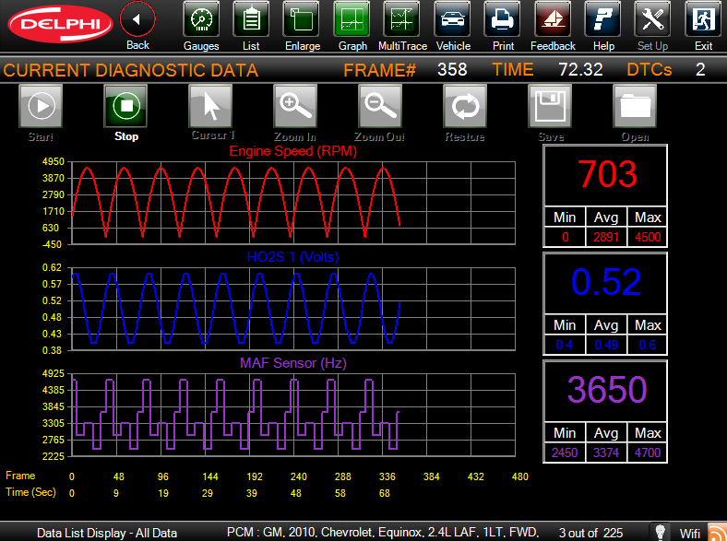Open the MultiTrace view

click(x=402, y=19)
